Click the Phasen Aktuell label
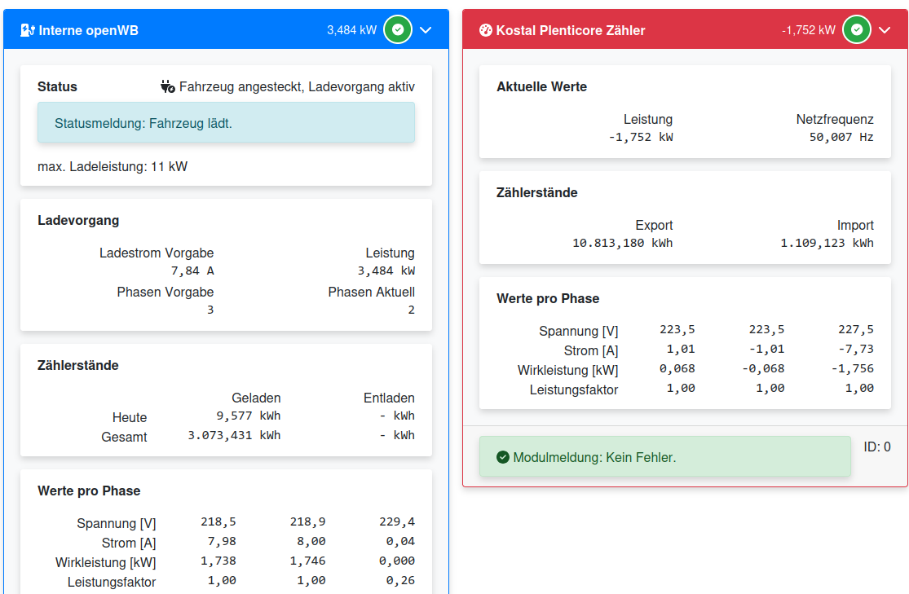The width and height of the screenshot is (909, 594). click(x=372, y=292)
